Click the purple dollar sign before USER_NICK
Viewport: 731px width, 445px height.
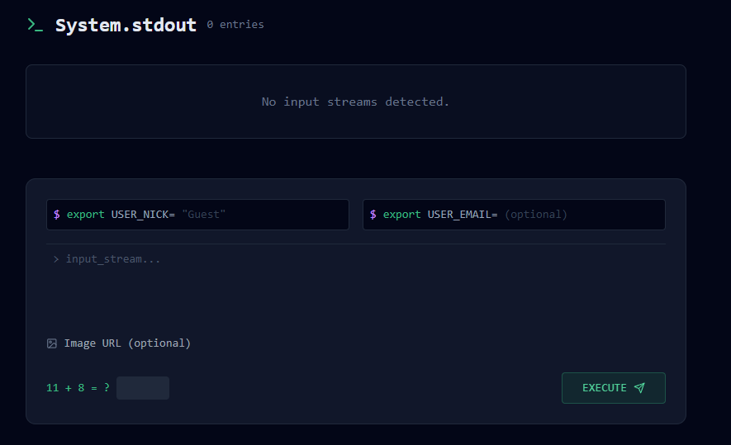tap(57, 215)
